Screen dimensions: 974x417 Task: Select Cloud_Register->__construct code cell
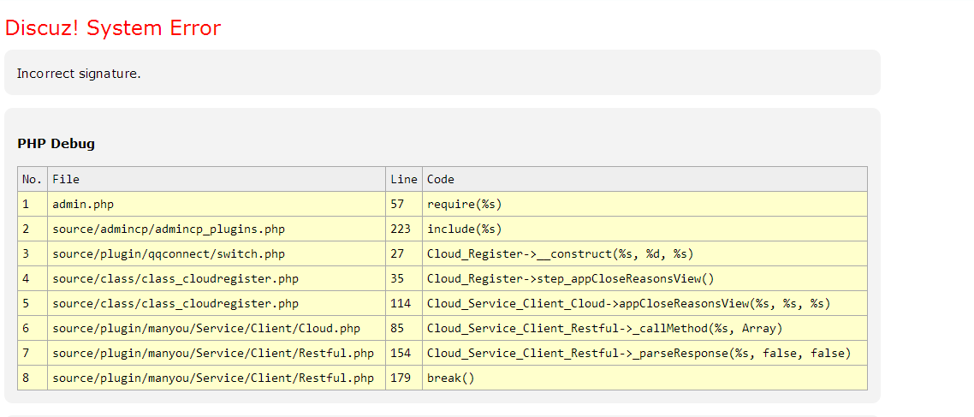click(644, 253)
